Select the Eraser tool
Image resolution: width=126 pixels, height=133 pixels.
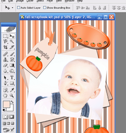point(5,65)
